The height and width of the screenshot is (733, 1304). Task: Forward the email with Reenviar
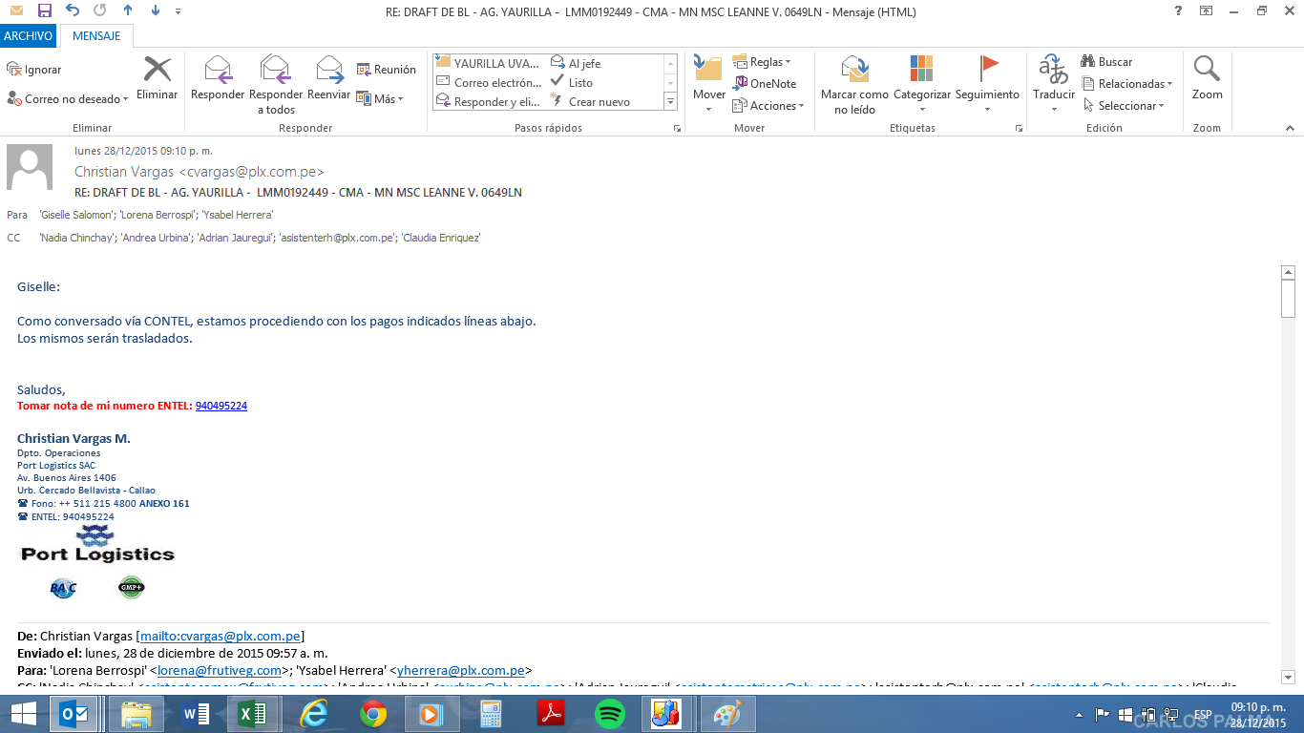[x=329, y=72]
